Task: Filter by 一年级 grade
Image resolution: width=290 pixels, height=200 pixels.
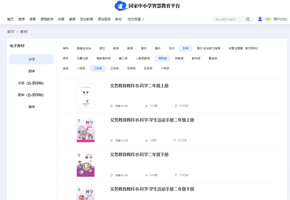Action: click(81, 69)
